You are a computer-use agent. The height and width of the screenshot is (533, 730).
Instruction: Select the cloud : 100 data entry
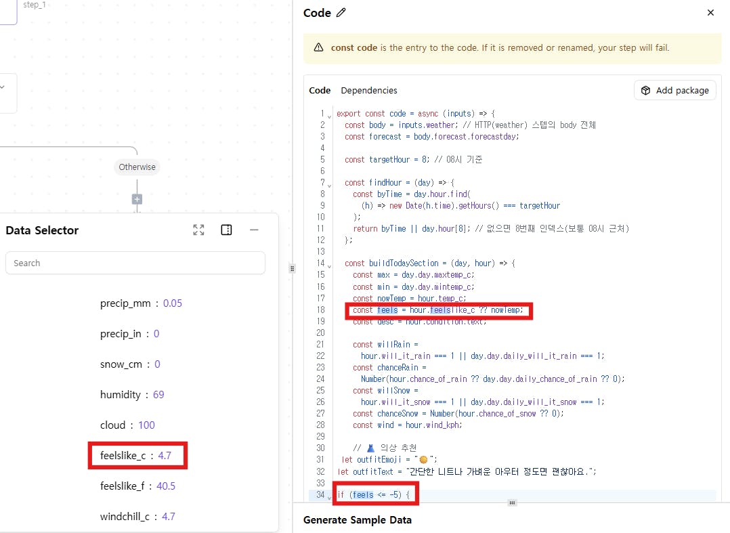point(127,425)
